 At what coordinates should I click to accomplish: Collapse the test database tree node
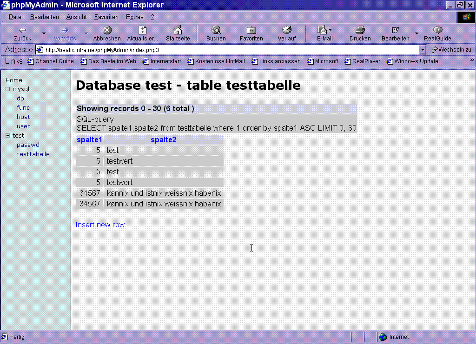point(8,136)
